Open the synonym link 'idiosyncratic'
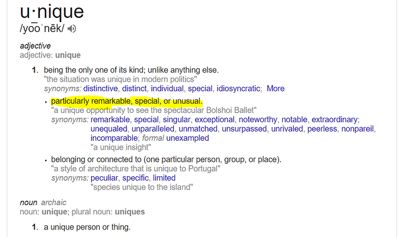Screen dimensions: 400x237 [238, 89]
